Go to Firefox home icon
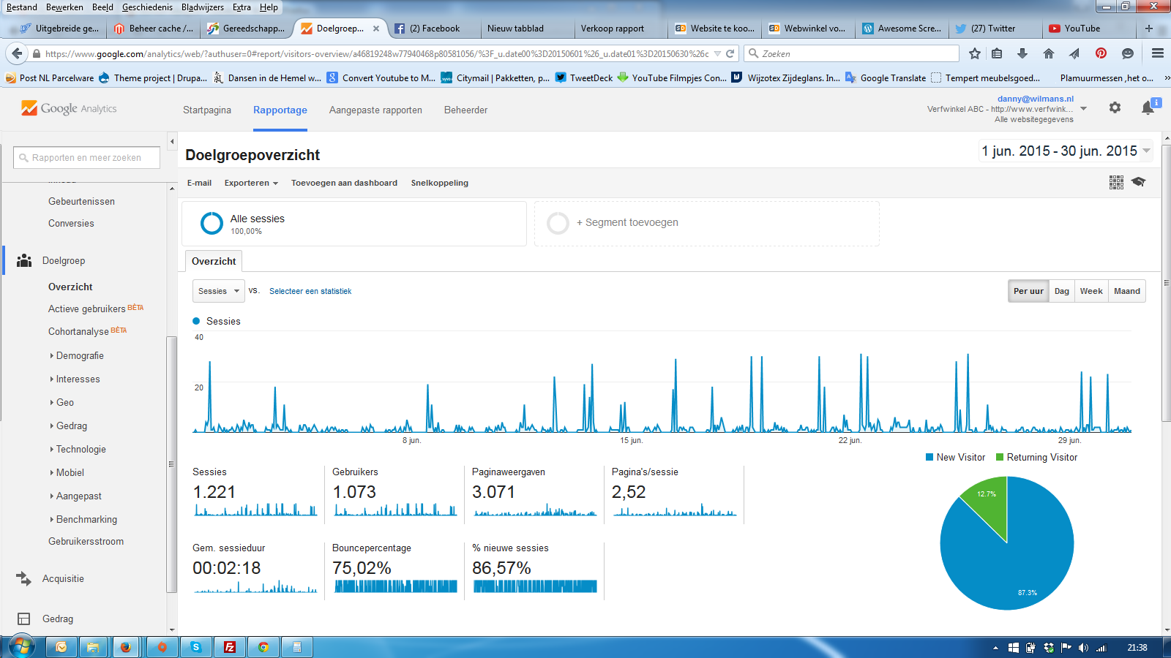Screen dimensions: 1171x658 [1049, 53]
